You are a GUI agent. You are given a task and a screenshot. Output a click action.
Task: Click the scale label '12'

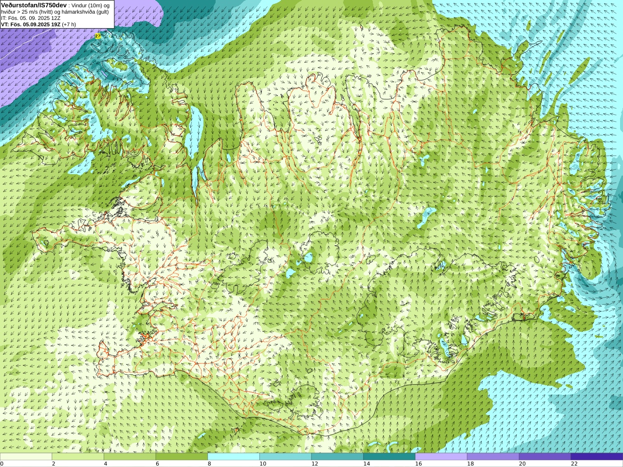click(x=315, y=464)
